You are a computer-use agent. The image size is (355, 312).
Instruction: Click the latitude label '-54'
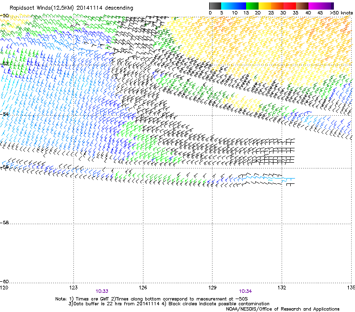[x=4, y=114]
